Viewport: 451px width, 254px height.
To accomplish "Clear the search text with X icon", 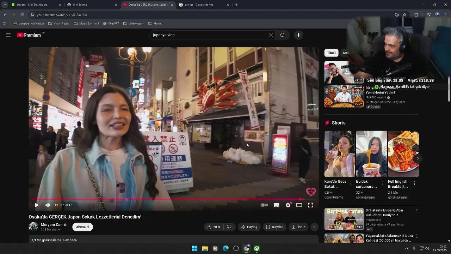I will (x=271, y=35).
